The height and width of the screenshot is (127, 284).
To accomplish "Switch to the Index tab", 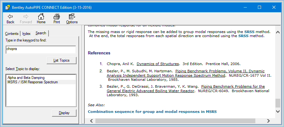I will point(26,34).
